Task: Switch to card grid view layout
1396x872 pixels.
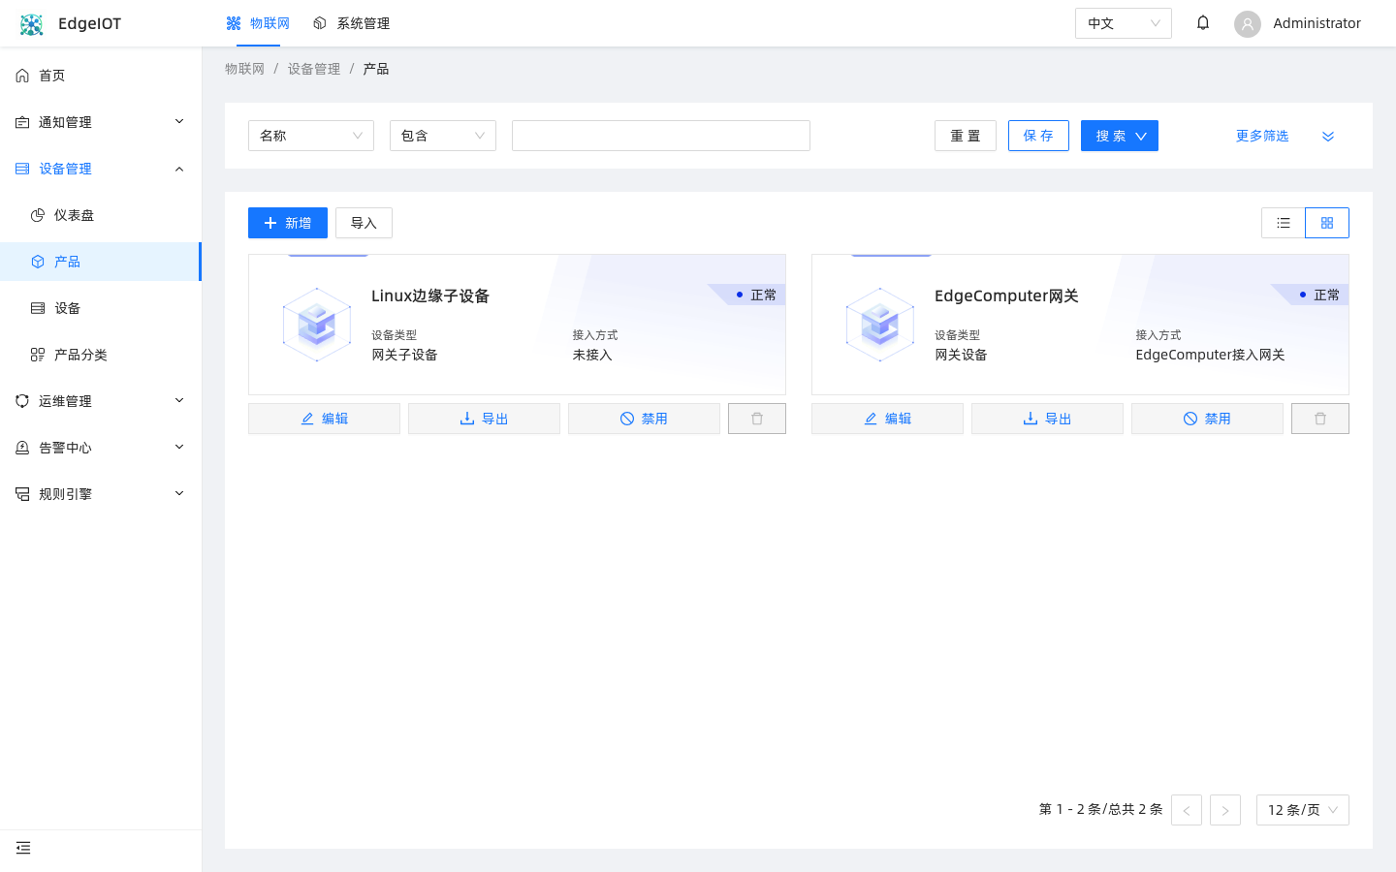Action: click(1327, 223)
